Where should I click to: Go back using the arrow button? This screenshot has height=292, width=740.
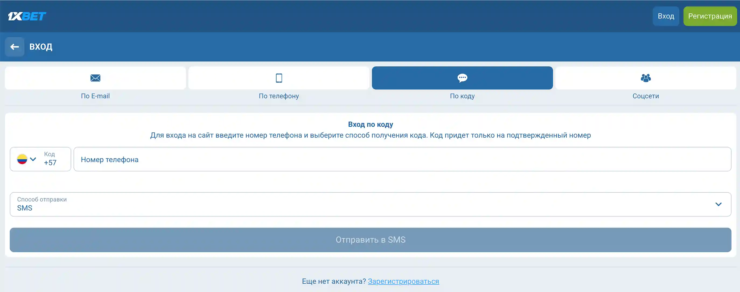pos(15,47)
